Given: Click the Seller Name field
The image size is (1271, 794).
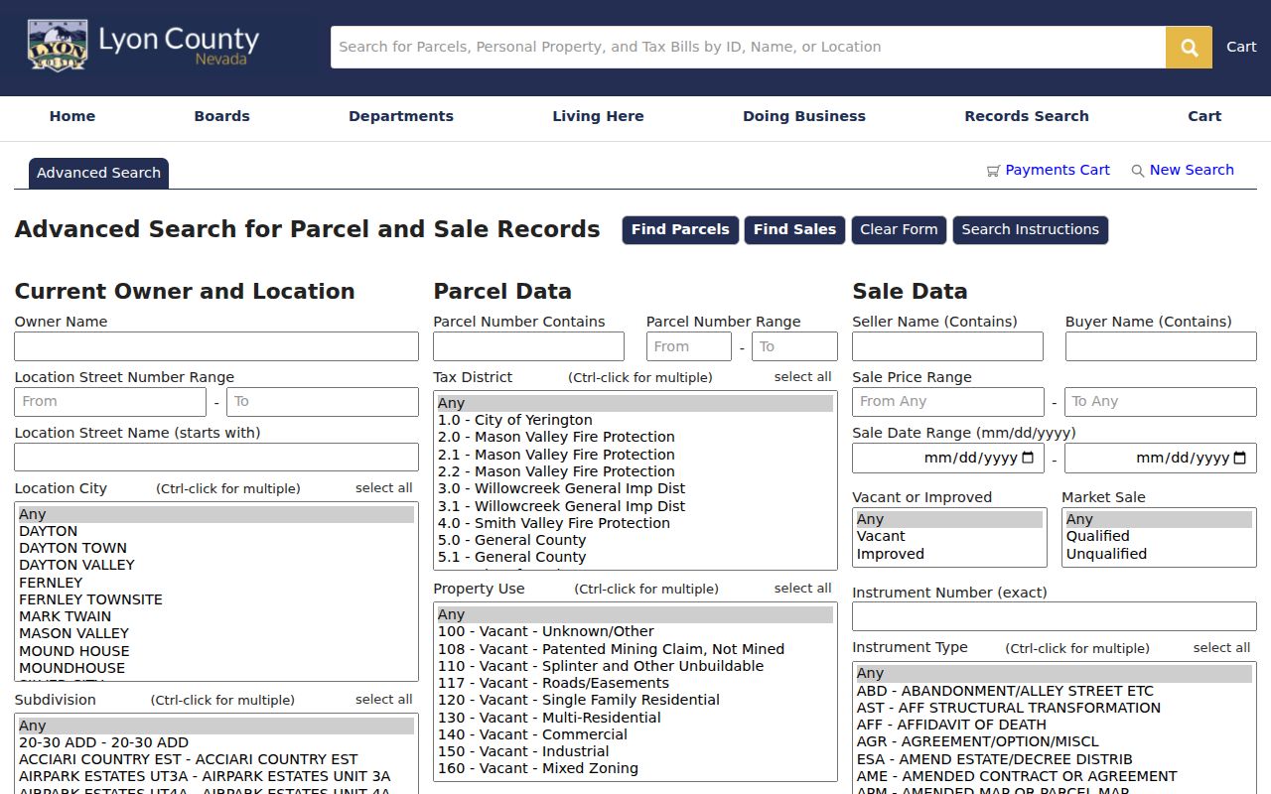Looking at the screenshot, I should (x=947, y=346).
